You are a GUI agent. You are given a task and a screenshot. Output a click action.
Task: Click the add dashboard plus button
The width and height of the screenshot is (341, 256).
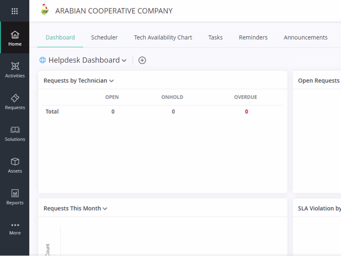[142, 60]
